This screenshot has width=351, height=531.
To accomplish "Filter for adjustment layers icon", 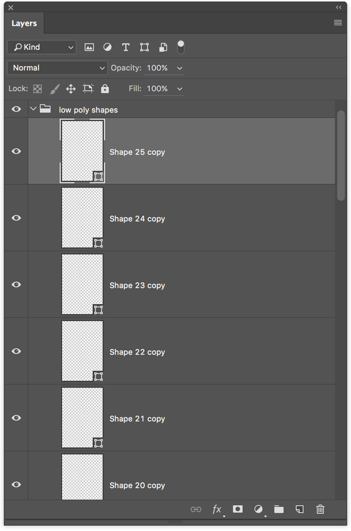I will pos(107,47).
